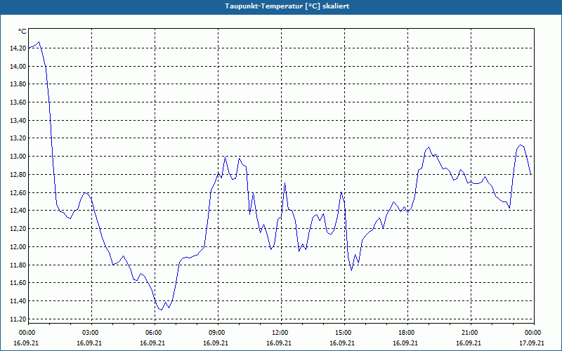Screen dimensions: 562x351
Task: Click the 12,00 y-axis label
Action: coord(18,247)
